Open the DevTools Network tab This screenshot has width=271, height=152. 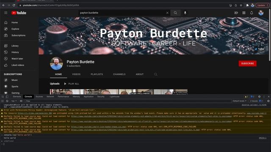(50, 97)
